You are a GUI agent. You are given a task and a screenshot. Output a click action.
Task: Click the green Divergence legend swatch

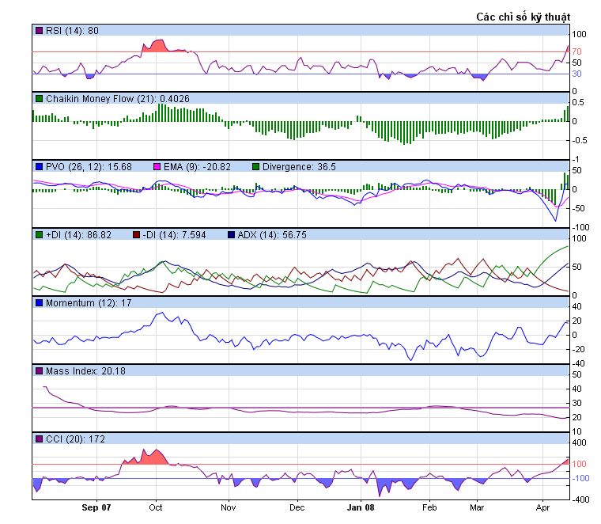[x=255, y=167]
